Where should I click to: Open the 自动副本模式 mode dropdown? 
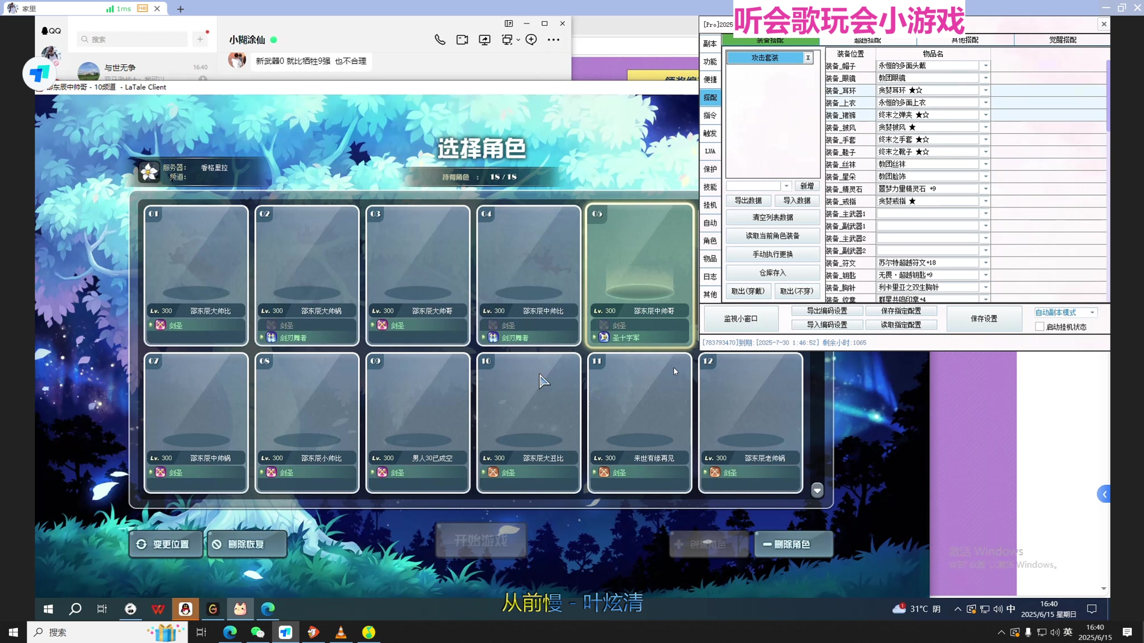(x=1066, y=313)
